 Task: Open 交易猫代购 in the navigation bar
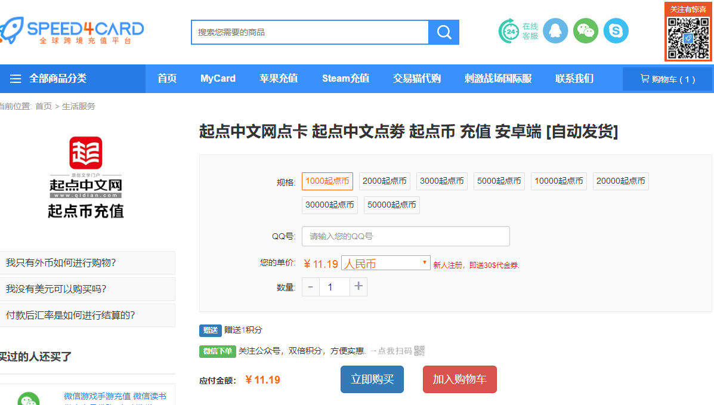click(x=417, y=78)
